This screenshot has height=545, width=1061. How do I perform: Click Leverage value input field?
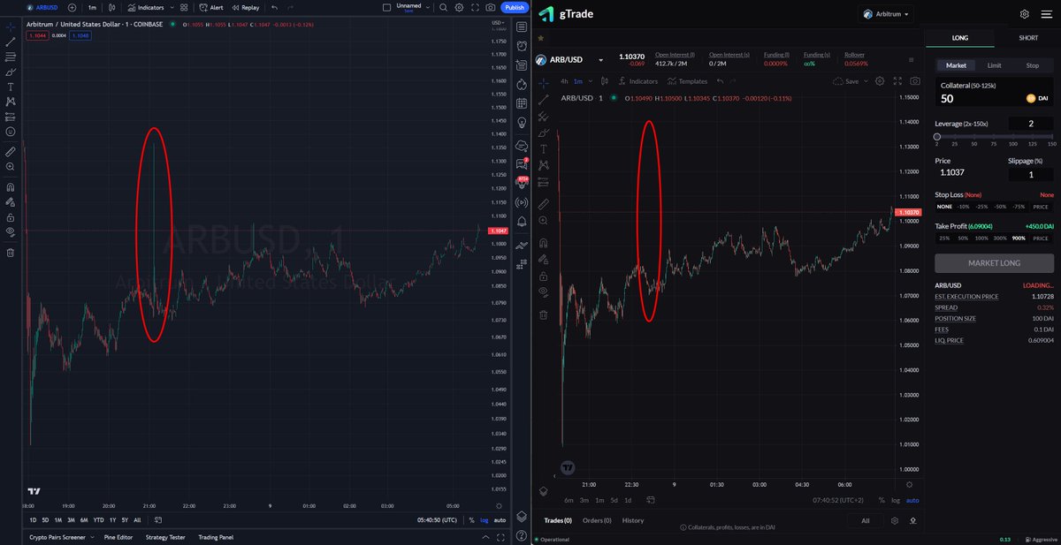[x=1031, y=123]
